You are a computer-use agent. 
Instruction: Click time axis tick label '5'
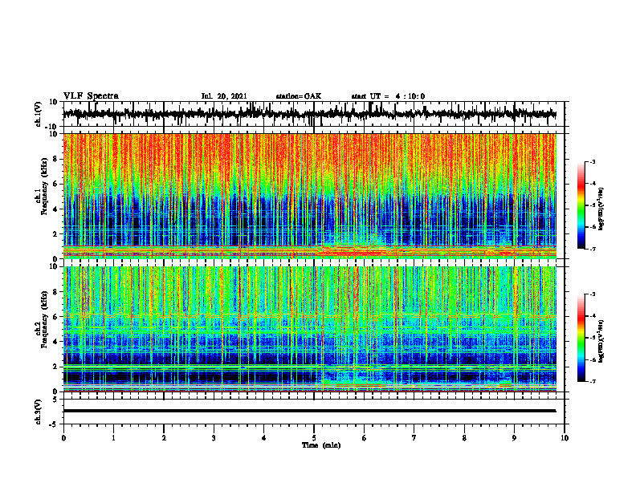(x=314, y=438)
